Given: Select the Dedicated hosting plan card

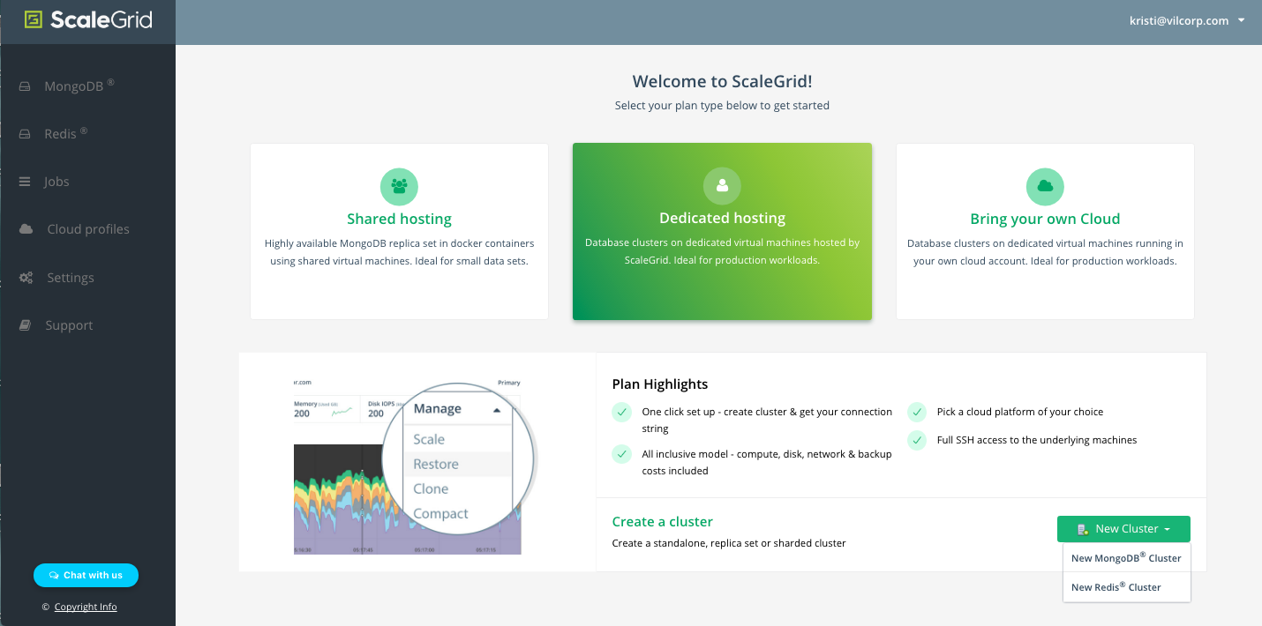Looking at the screenshot, I should (722, 231).
